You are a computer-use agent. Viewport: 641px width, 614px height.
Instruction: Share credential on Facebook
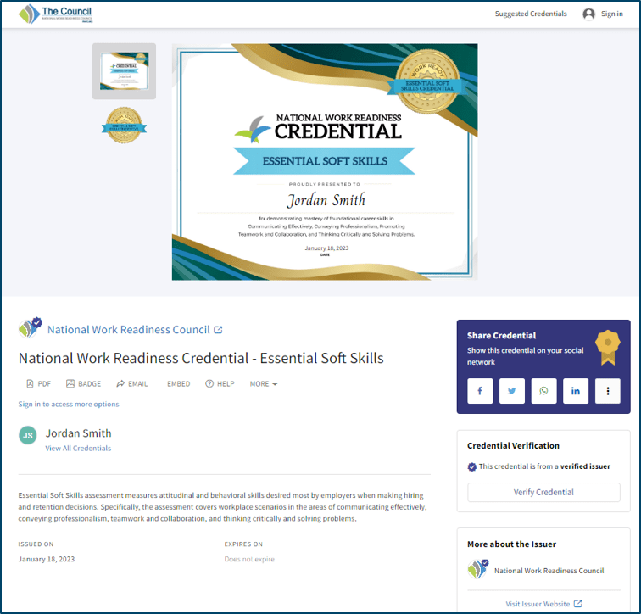[x=480, y=391]
